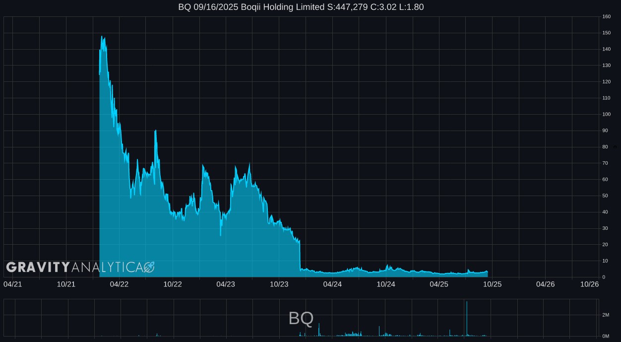Select the 20 price axis label
This screenshot has width=621, height=342.
tap(605, 244)
